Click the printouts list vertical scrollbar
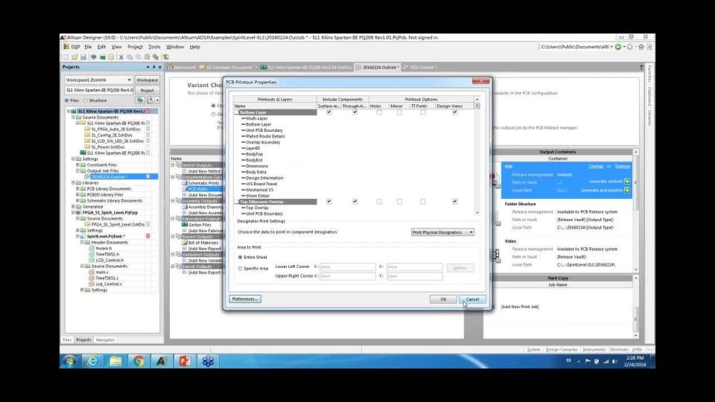This screenshot has height=402, width=715. [x=477, y=156]
